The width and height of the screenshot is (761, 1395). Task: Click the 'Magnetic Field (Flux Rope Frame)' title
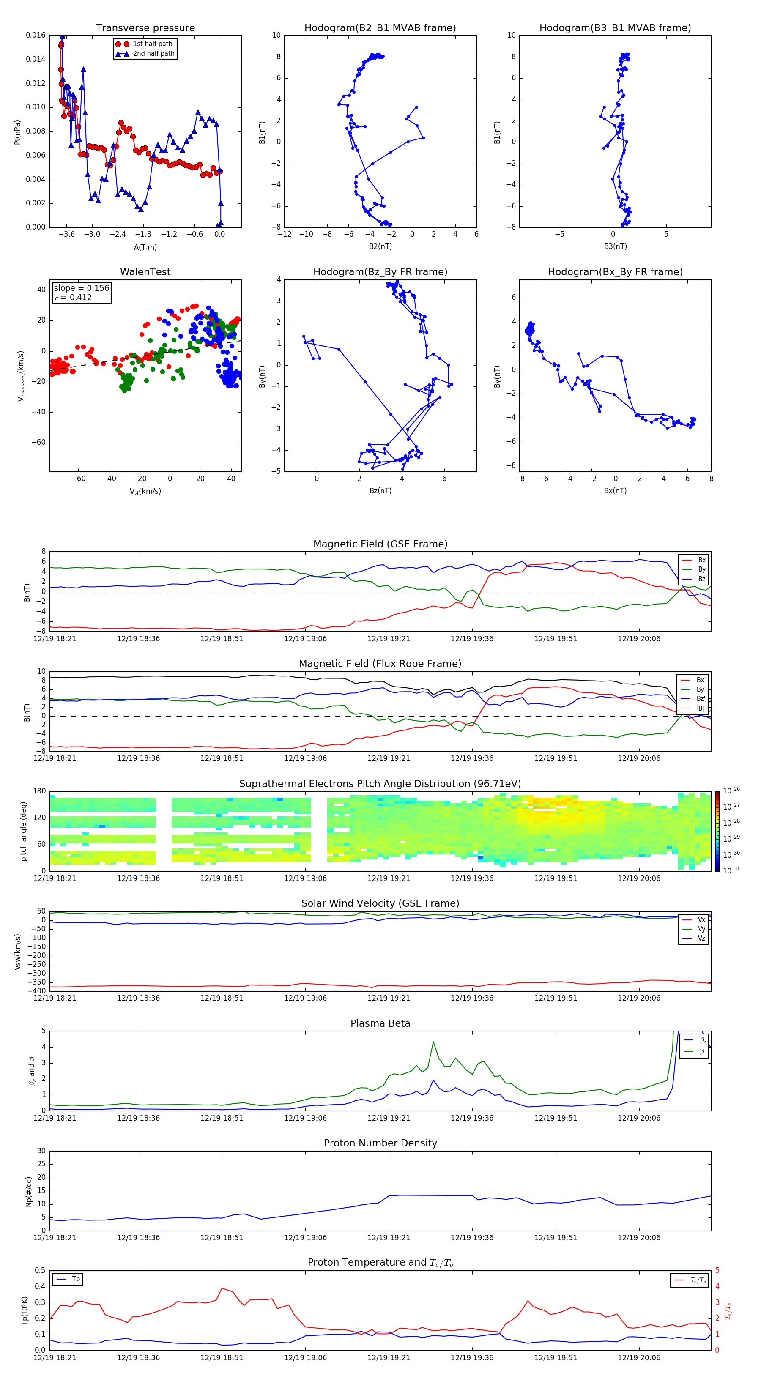click(x=380, y=664)
